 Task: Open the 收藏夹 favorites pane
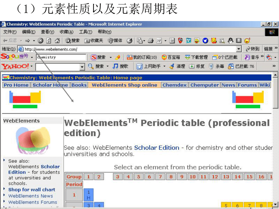(93, 41)
